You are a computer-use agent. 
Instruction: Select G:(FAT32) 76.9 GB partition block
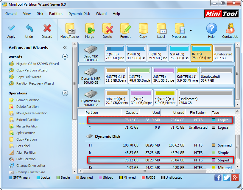click(179, 53)
